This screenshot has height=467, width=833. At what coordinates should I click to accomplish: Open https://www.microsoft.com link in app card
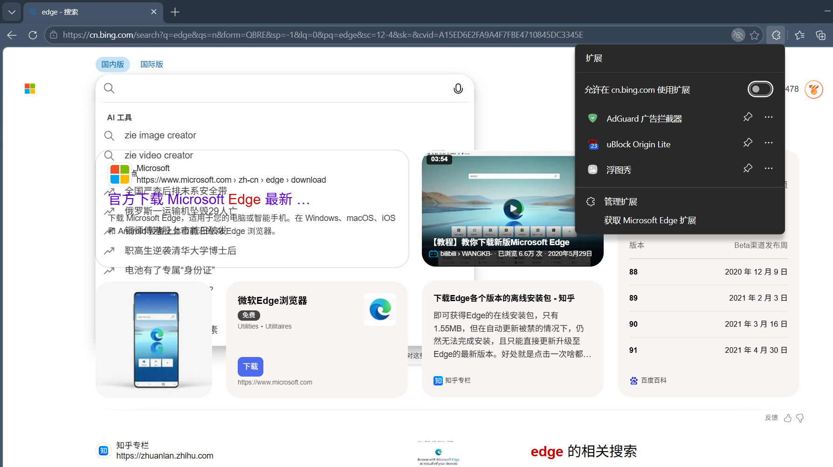275,382
